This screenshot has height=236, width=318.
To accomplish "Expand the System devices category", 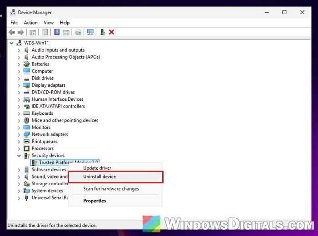I will coord(19,191).
